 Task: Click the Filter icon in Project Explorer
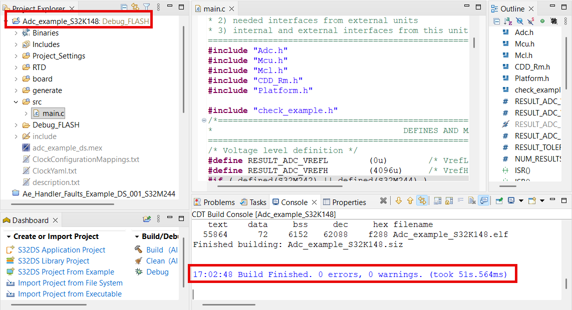point(147,6)
